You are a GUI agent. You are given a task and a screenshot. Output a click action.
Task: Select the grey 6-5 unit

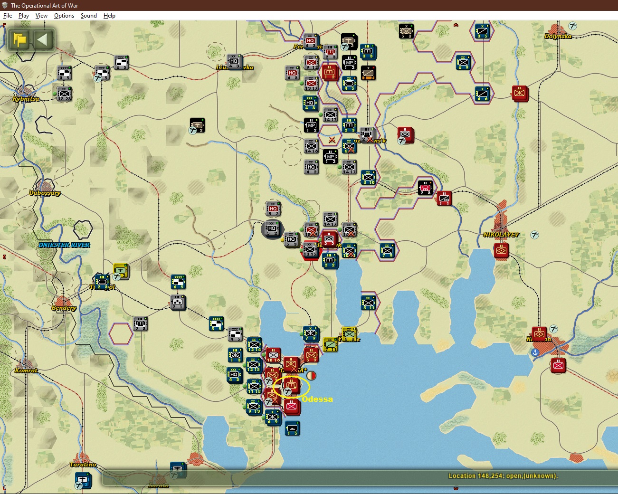[121, 63]
